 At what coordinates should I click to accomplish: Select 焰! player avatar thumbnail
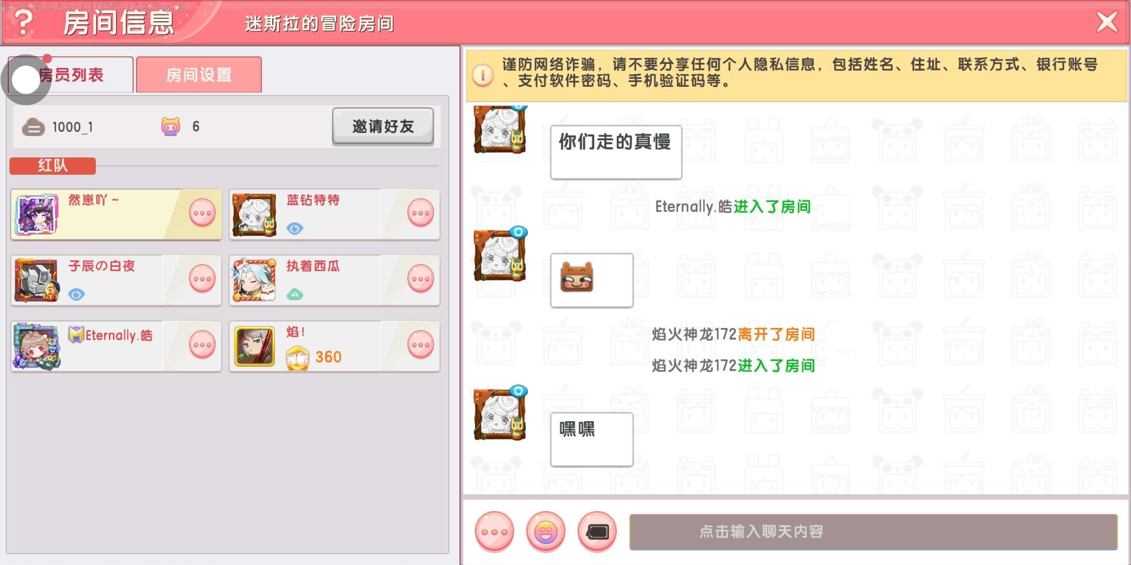point(254,346)
